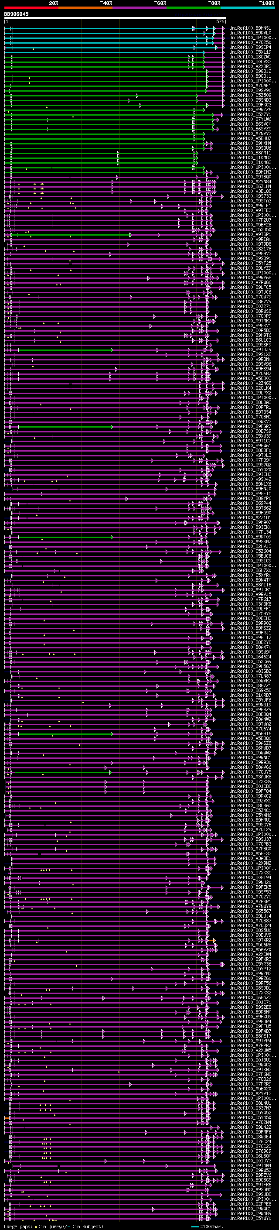Screen dimensions: 279x1230
Task: Select the UniRef100_B9GHV3 label
Action: point(250,254)
